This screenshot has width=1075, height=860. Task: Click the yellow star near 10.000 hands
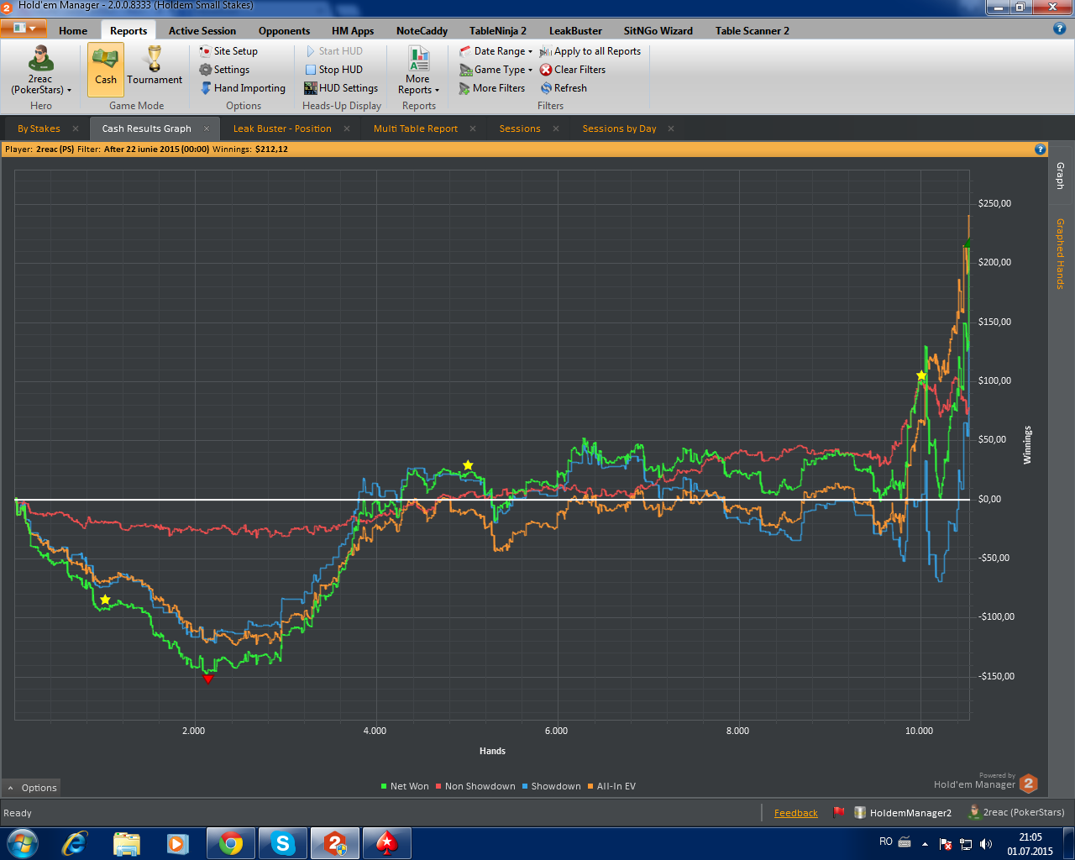click(921, 375)
